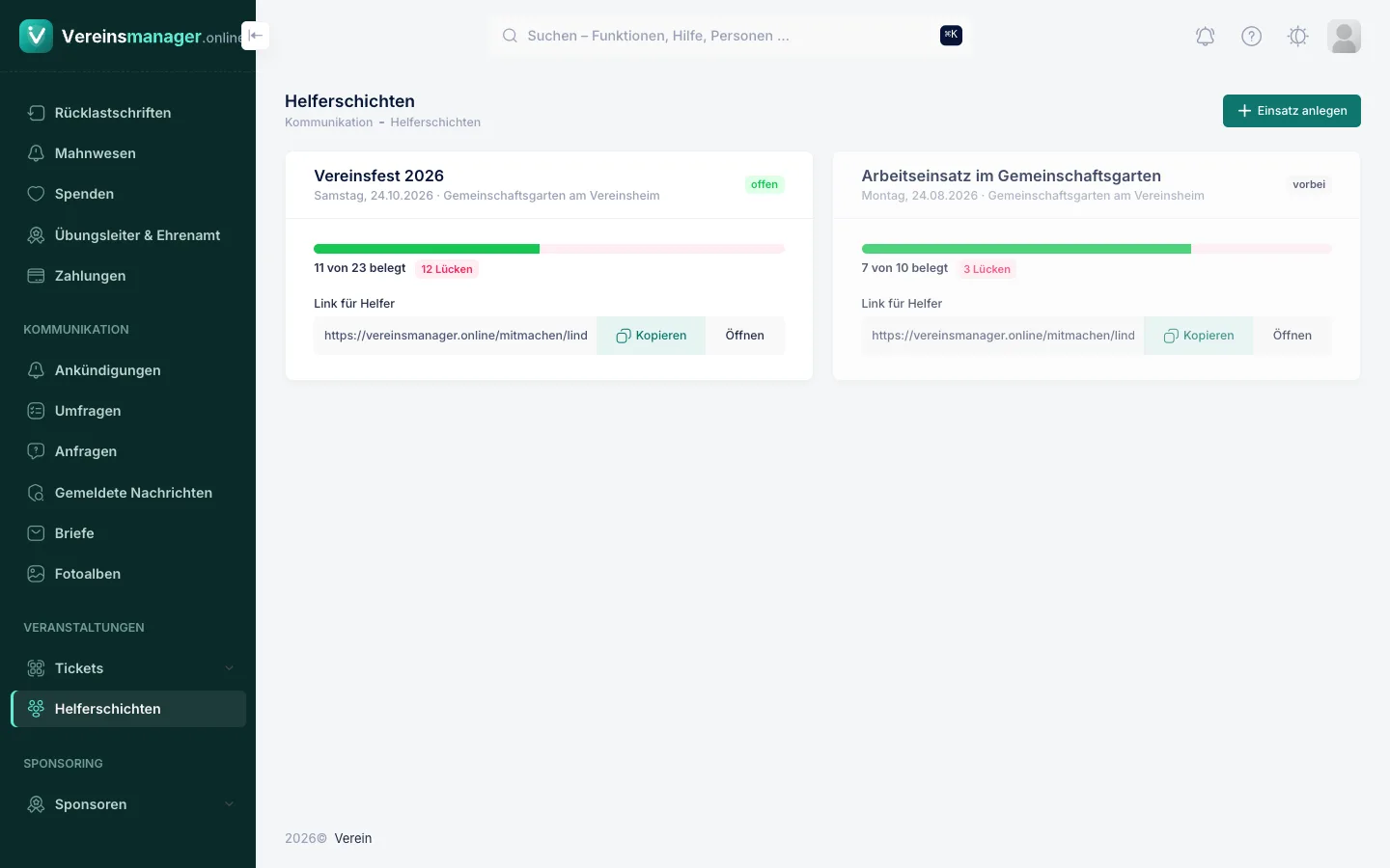Toggle light/dark theme sun icon

[x=1297, y=37]
